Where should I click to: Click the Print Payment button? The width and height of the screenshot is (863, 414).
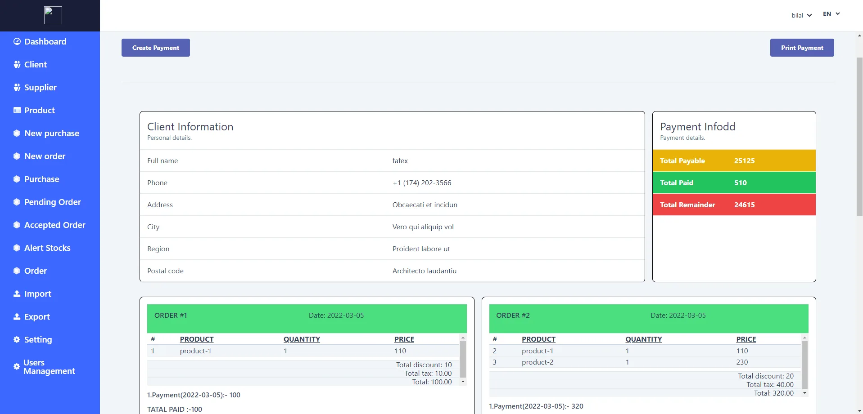(802, 48)
